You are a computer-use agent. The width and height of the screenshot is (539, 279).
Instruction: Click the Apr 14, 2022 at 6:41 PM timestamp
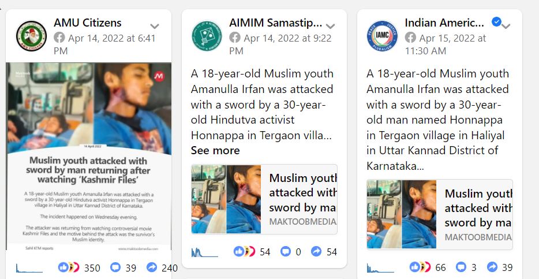(x=104, y=44)
